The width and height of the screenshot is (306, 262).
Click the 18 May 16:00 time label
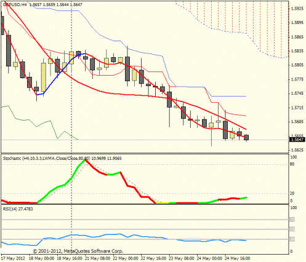(70, 258)
